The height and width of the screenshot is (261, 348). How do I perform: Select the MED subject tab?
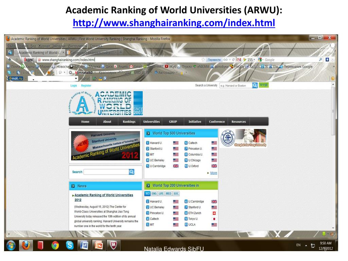169,193
